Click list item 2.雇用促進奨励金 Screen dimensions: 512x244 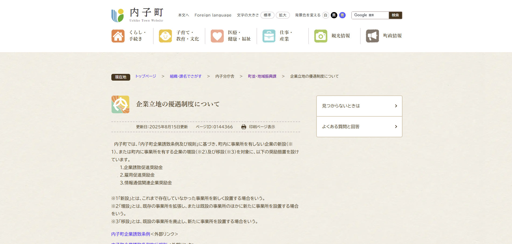point(137,175)
